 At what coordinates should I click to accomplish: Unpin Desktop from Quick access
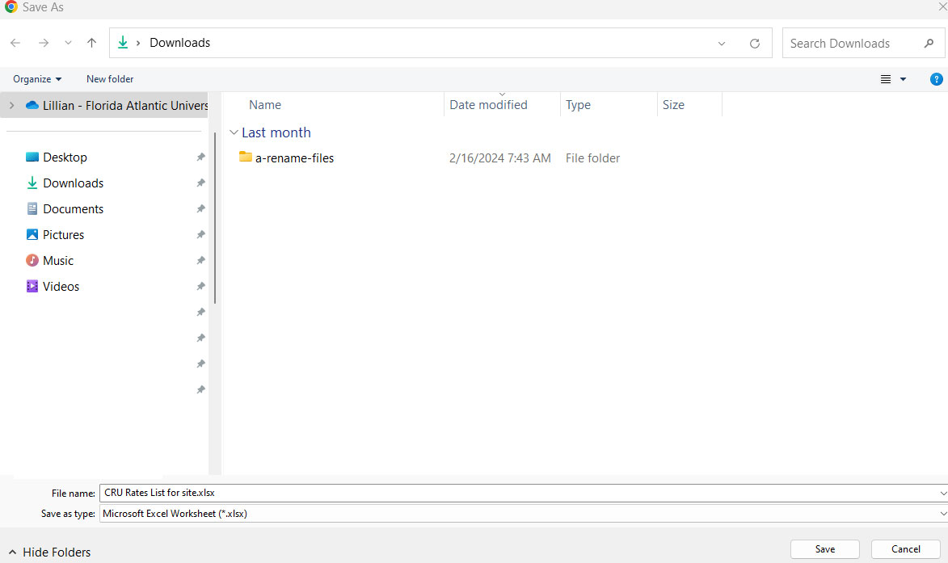click(x=200, y=157)
